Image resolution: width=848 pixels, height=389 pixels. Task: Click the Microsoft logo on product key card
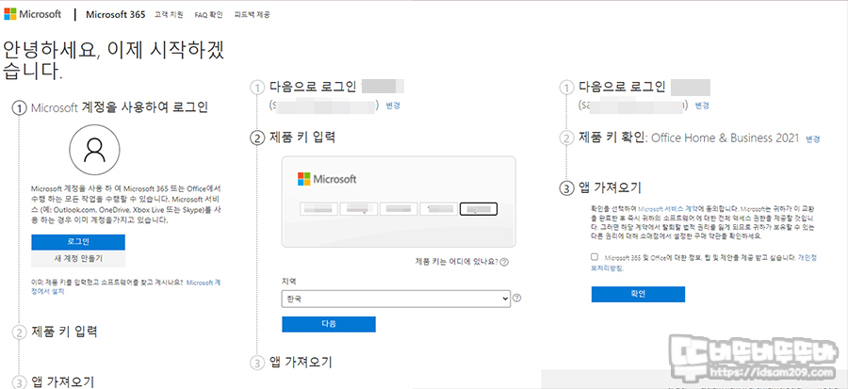click(327, 179)
